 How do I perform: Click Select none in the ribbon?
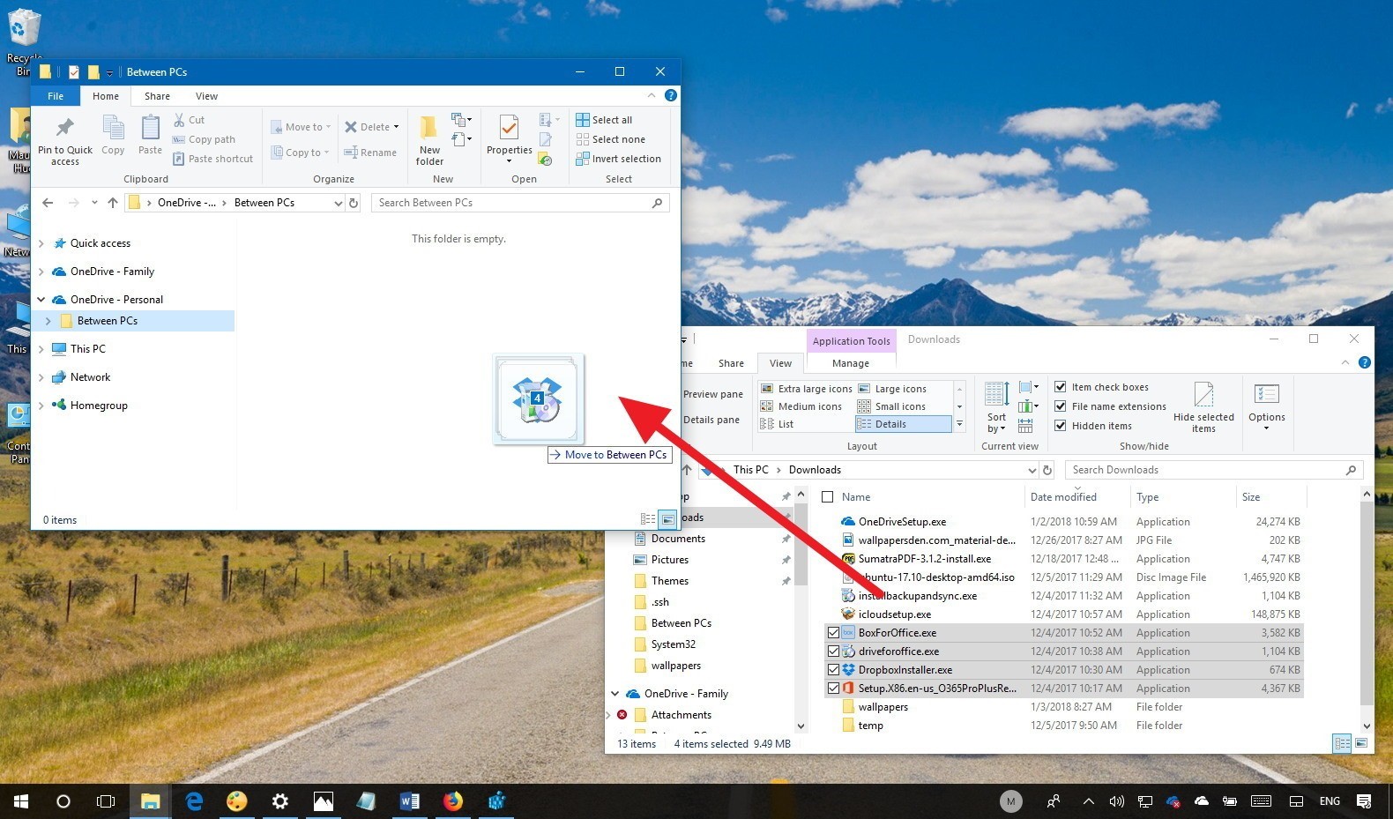(610, 139)
